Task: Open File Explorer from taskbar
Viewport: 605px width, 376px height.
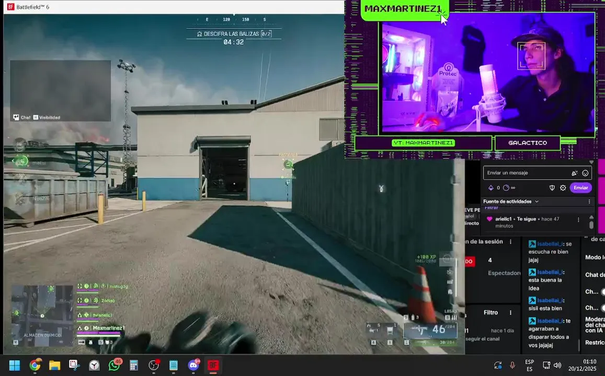Action: pos(55,365)
